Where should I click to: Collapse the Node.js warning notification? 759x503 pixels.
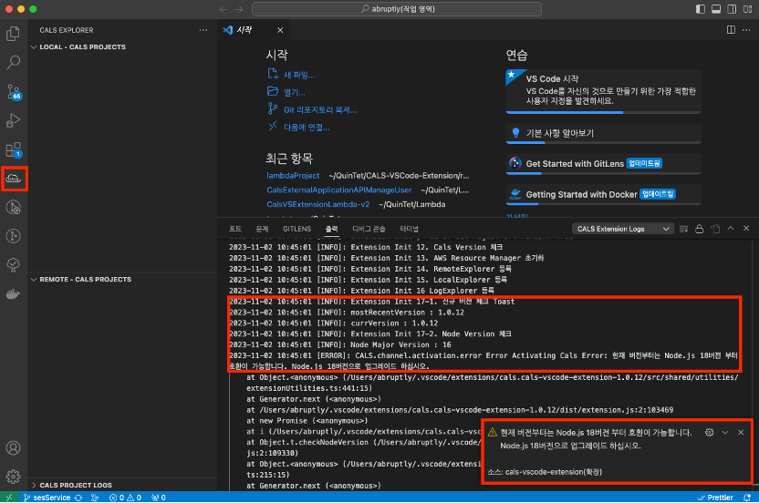point(725,433)
